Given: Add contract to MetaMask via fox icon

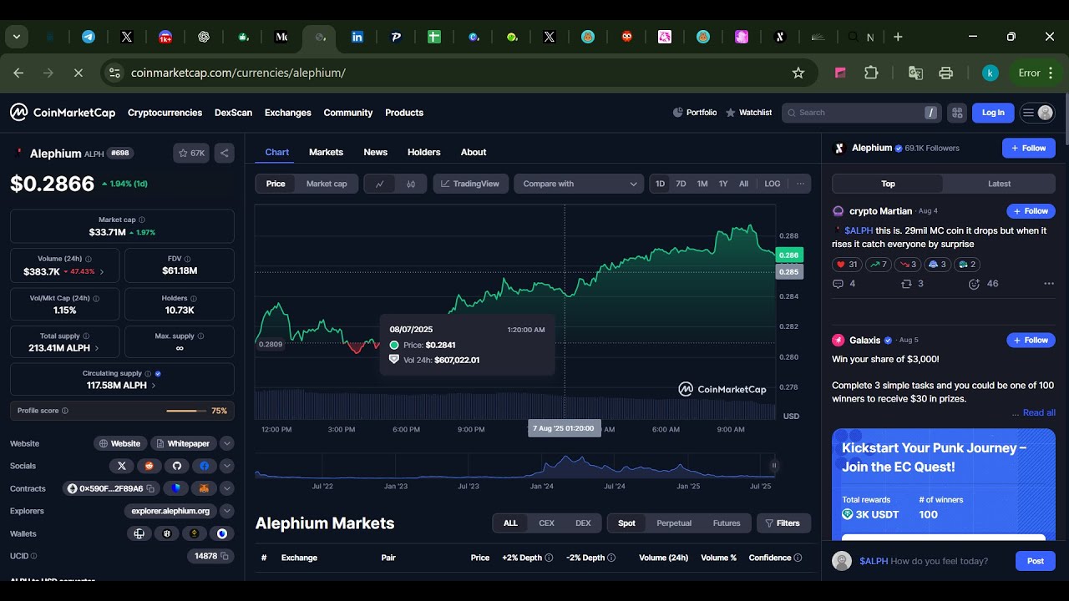Looking at the screenshot, I should coord(204,488).
